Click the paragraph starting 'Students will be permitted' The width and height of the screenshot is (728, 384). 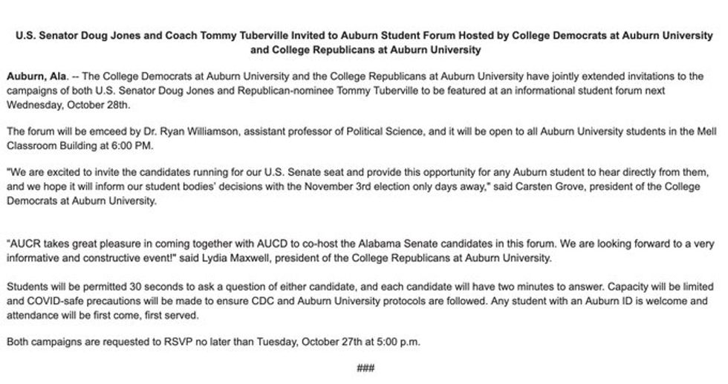click(x=360, y=302)
